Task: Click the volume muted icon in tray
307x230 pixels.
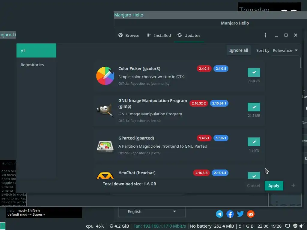Action: (302, 226)
